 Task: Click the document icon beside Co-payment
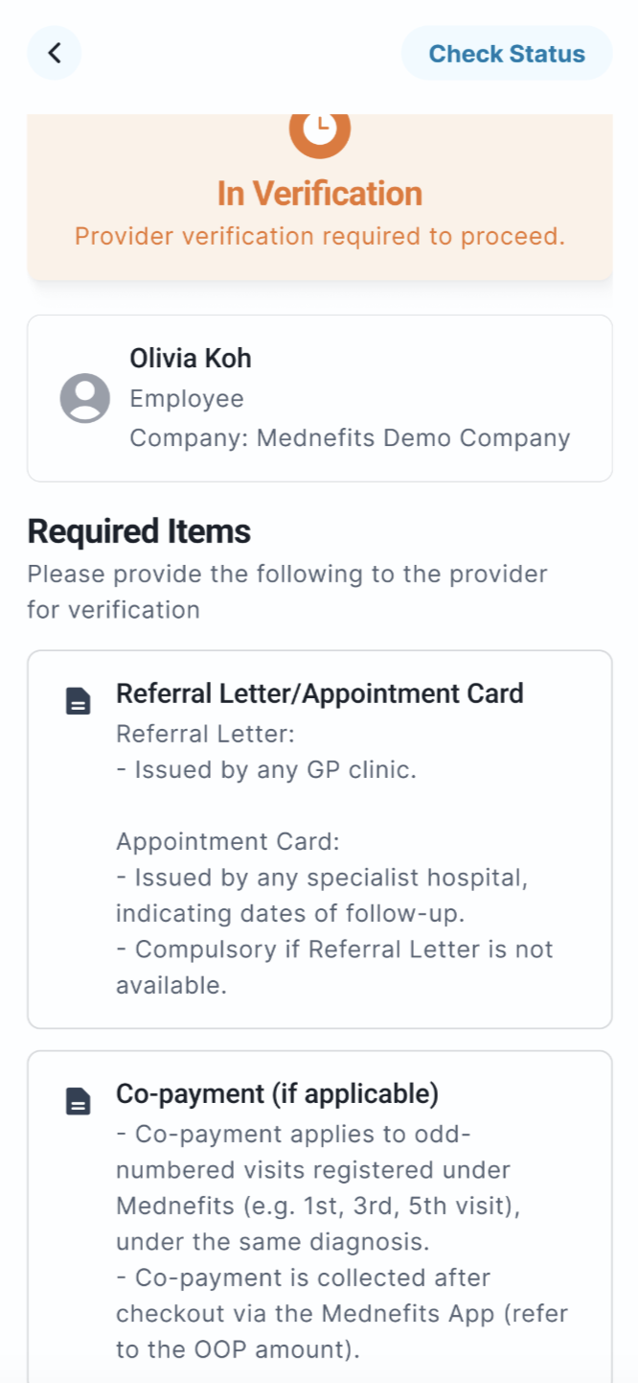coord(79,1102)
